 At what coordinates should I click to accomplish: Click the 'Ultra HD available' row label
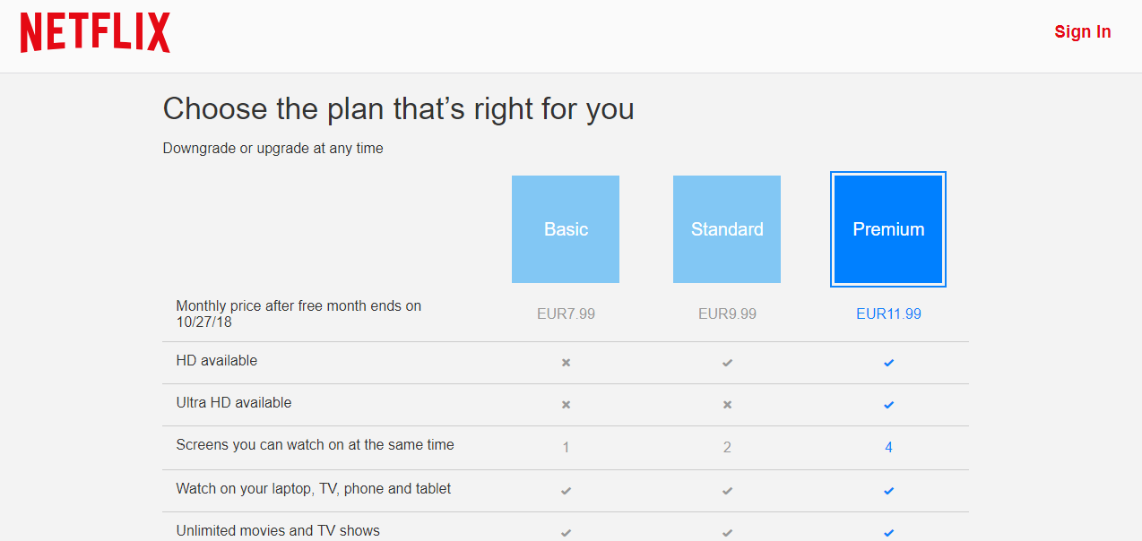pyautogui.click(x=234, y=403)
